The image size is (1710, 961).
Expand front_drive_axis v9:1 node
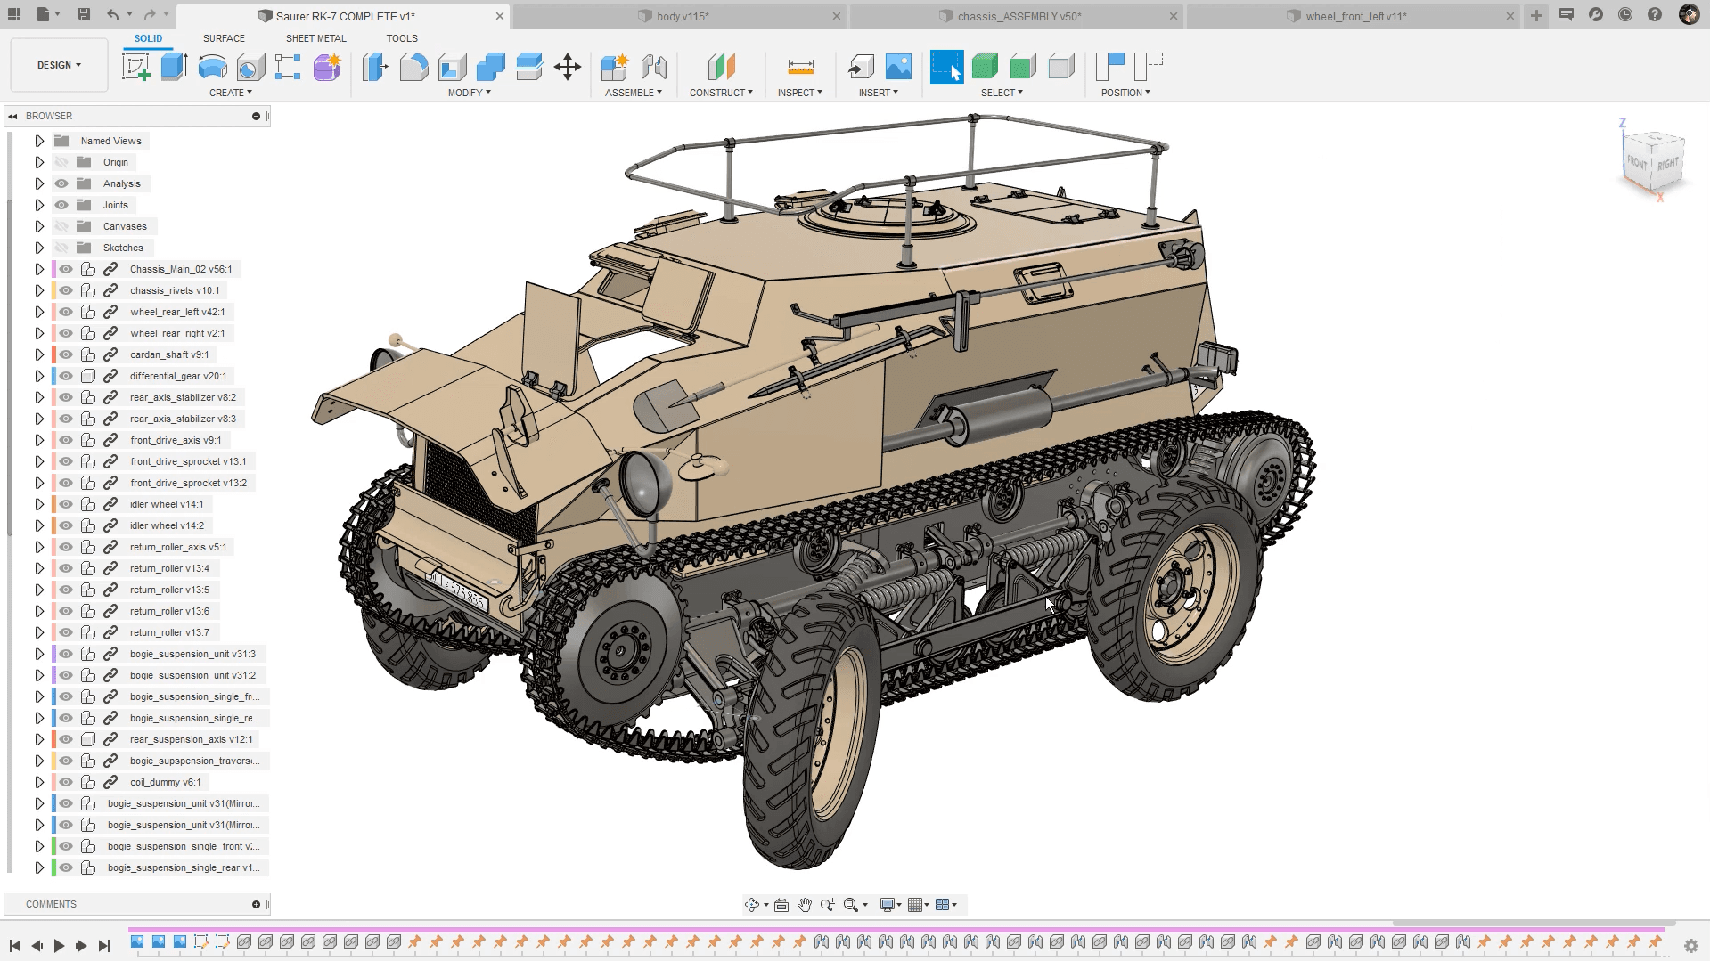coord(39,440)
